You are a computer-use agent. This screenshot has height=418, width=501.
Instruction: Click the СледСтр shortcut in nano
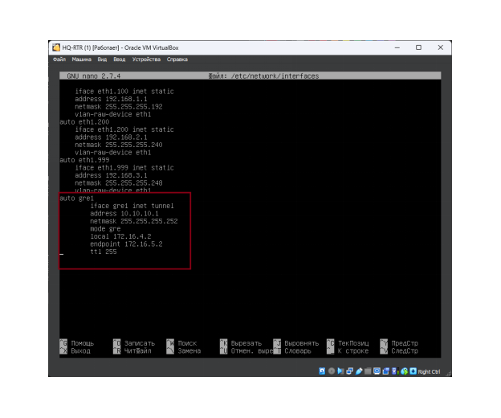pos(405,350)
